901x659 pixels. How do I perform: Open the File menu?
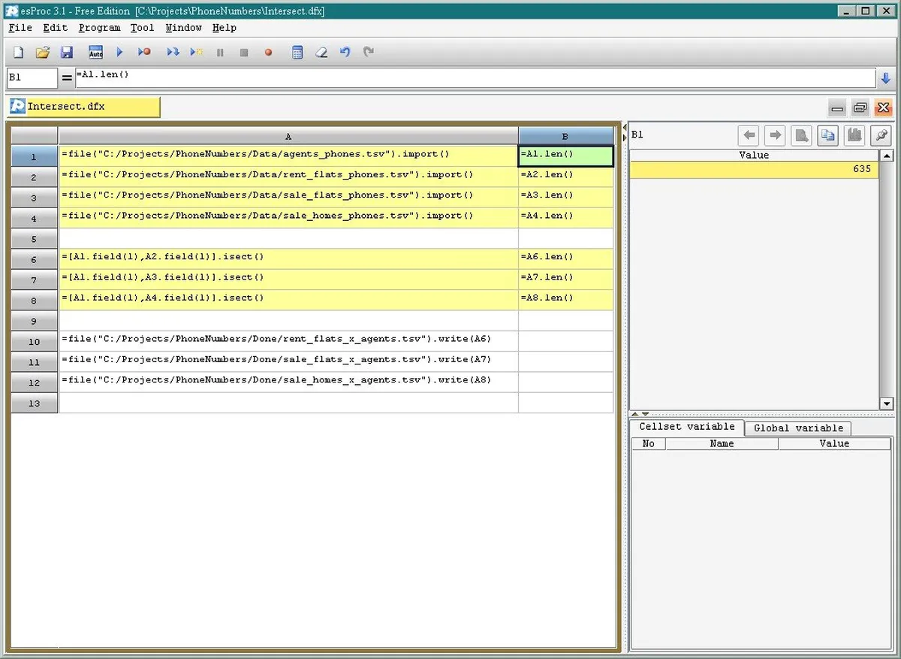(20, 28)
